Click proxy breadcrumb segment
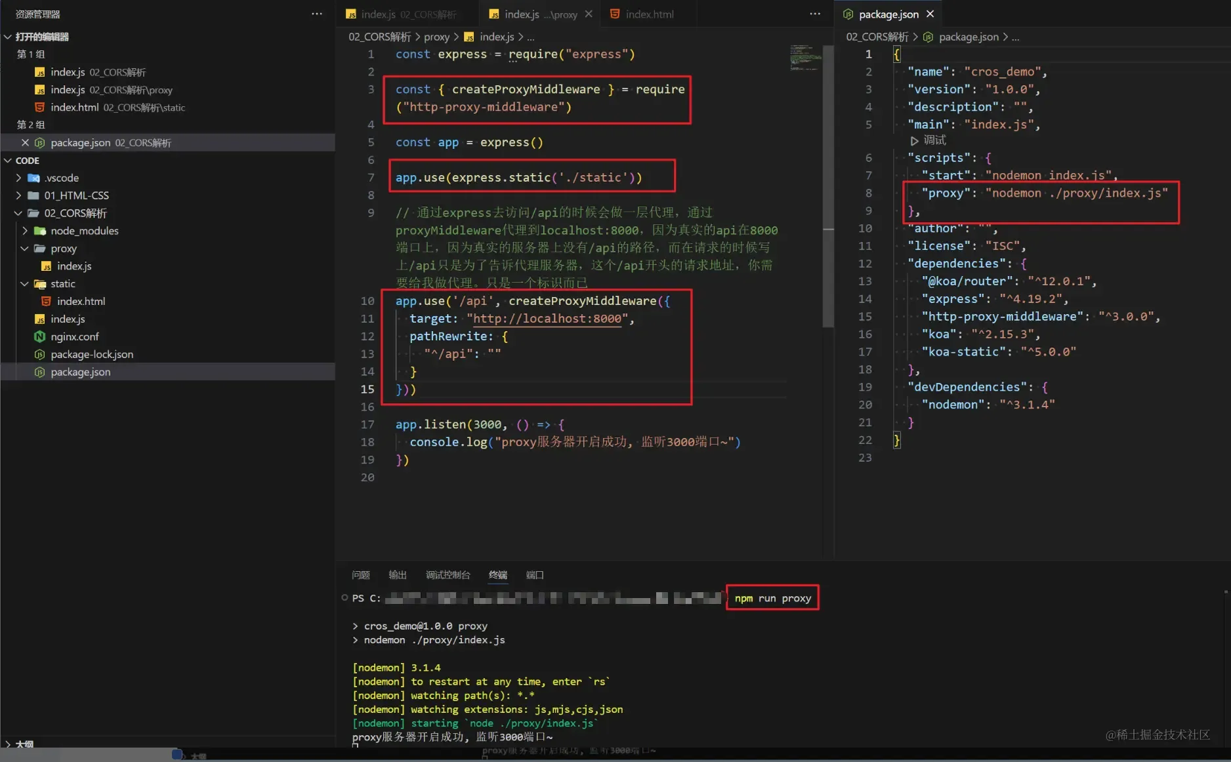Viewport: 1231px width, 762px height. pyautogui.click(x=436, y=37)
